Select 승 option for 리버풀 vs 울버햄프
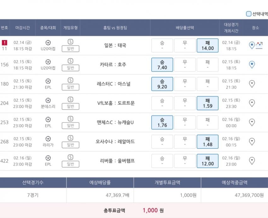Screen dimensions: 268x218 point(162,161)
